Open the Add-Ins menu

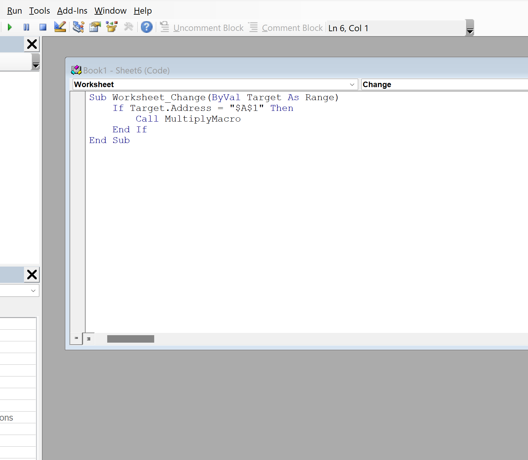[x=72, y=11]
